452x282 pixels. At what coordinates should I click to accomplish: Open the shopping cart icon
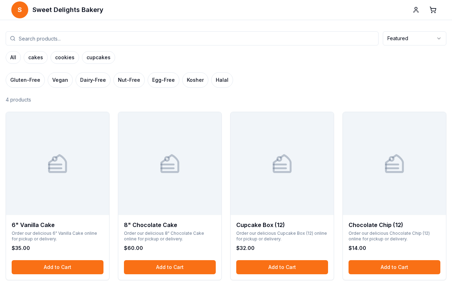click(433, 10)
